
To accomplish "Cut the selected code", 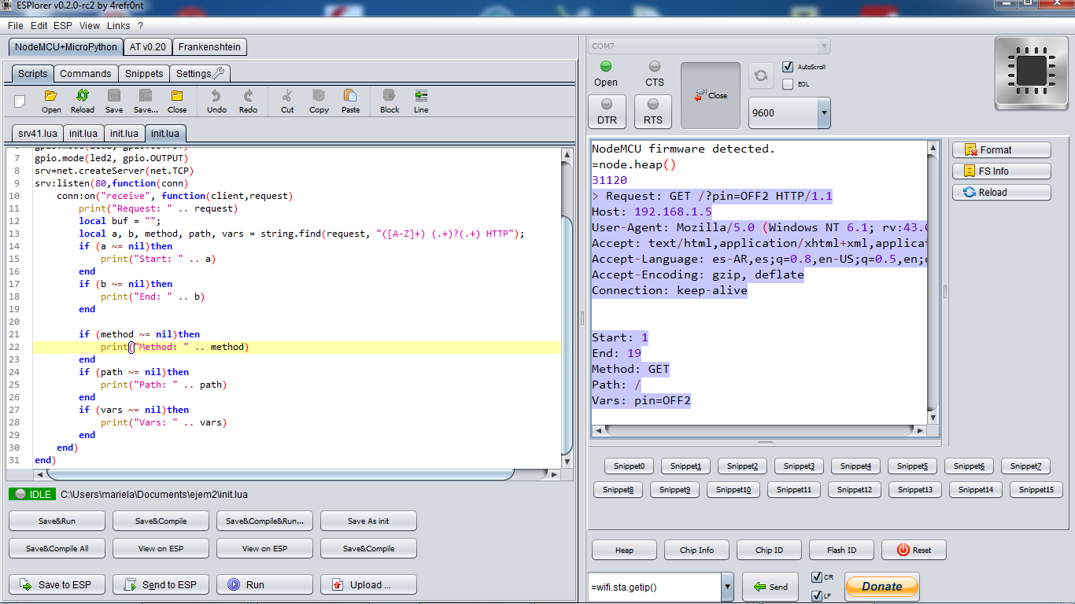I will pos(287,101).
